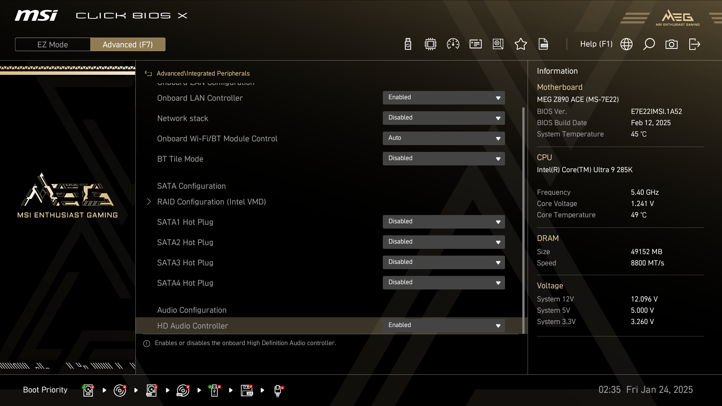Select the Onboard LAN Controller label
This screenshot has width=722, height=406.
pyautogui.click(x=200, y=98)
